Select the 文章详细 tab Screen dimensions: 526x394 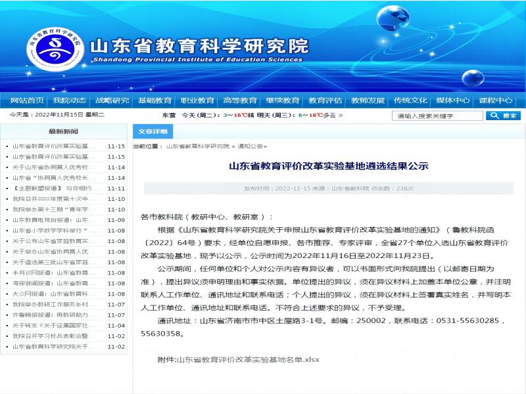click(153, 131)
